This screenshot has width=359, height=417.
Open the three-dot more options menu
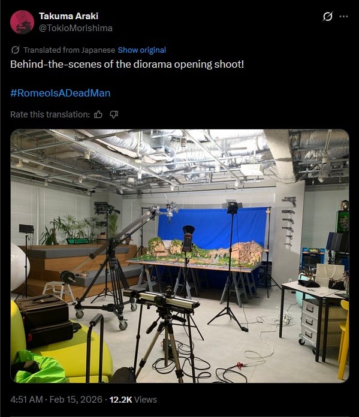point(343,16)
